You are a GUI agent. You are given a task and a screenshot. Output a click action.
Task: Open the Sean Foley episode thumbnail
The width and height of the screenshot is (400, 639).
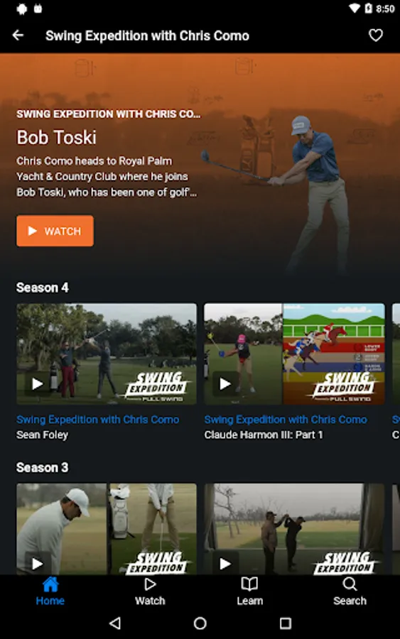coord(107,354)
